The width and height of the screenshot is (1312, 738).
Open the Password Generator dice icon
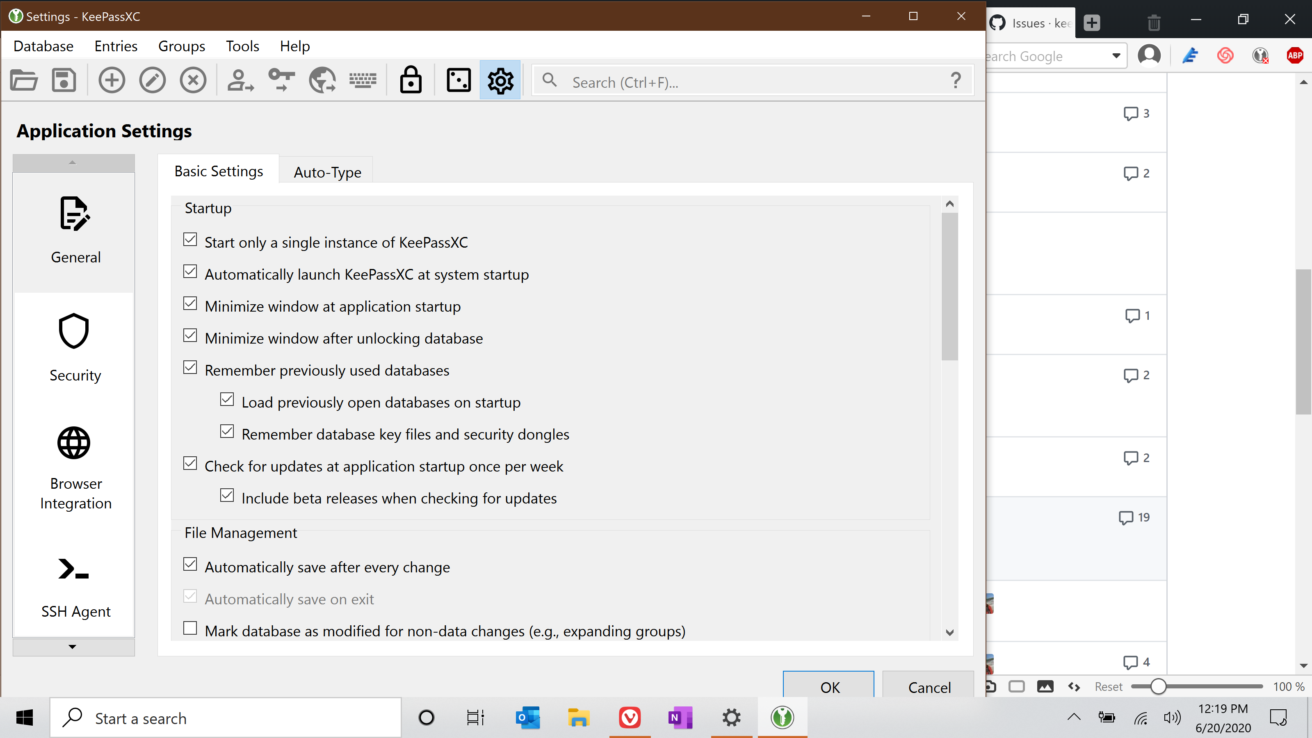pos(459,80)
